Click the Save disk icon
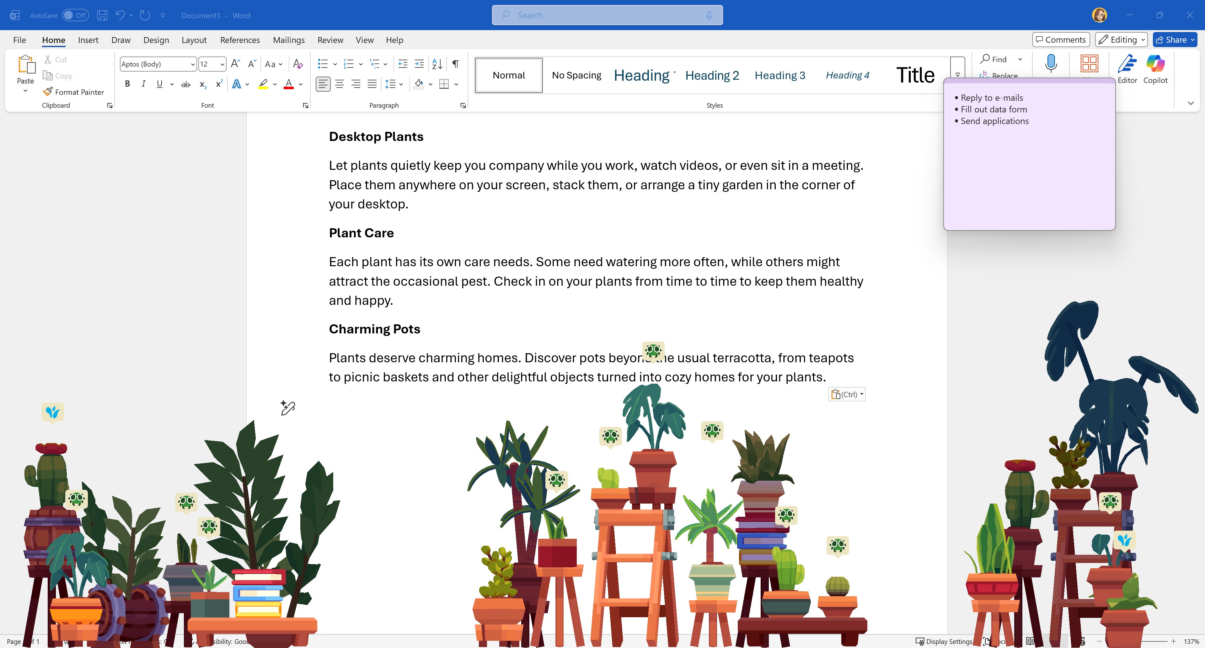1205x648 pixels. pos(102,15)
